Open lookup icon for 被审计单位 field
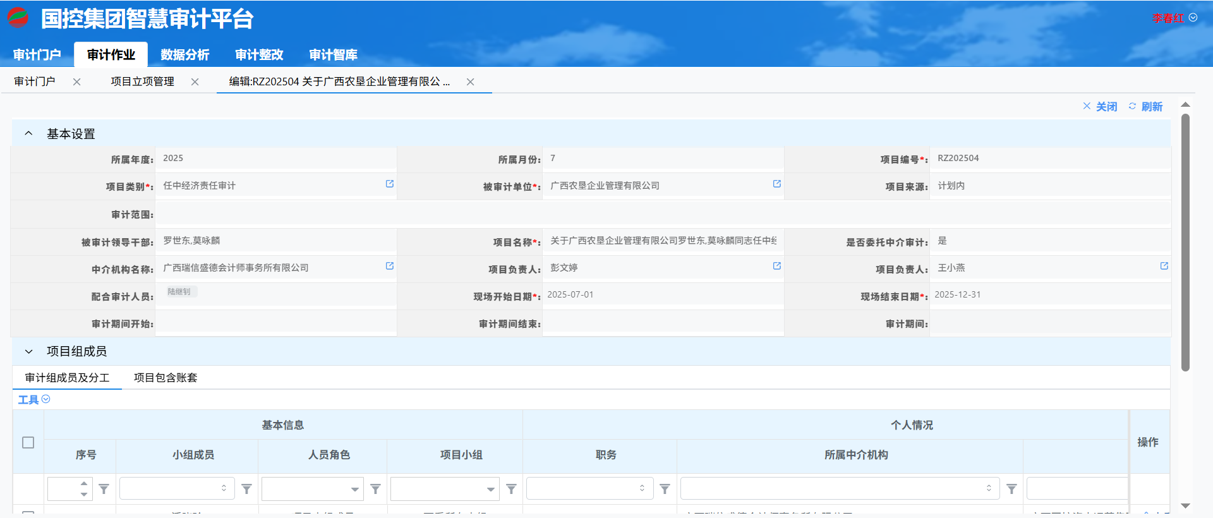The height and width of the screenshot is (530, 1213). 777,184
